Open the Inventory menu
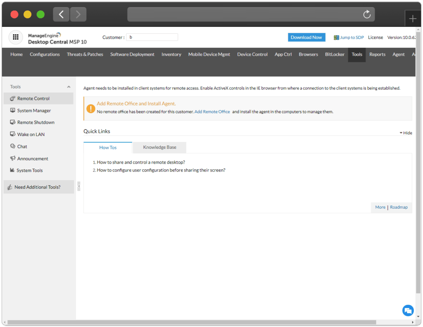423x327 pixels. pyautogui.click(x=171, y=54)
